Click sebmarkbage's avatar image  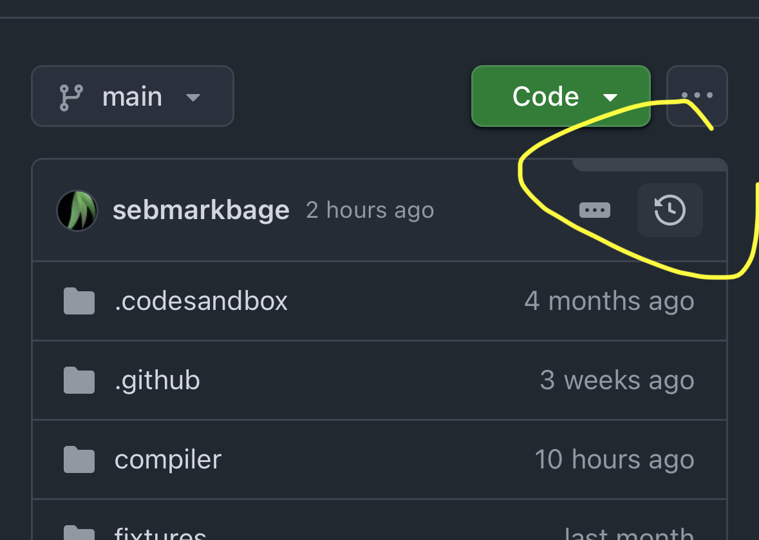coord(77,210)
